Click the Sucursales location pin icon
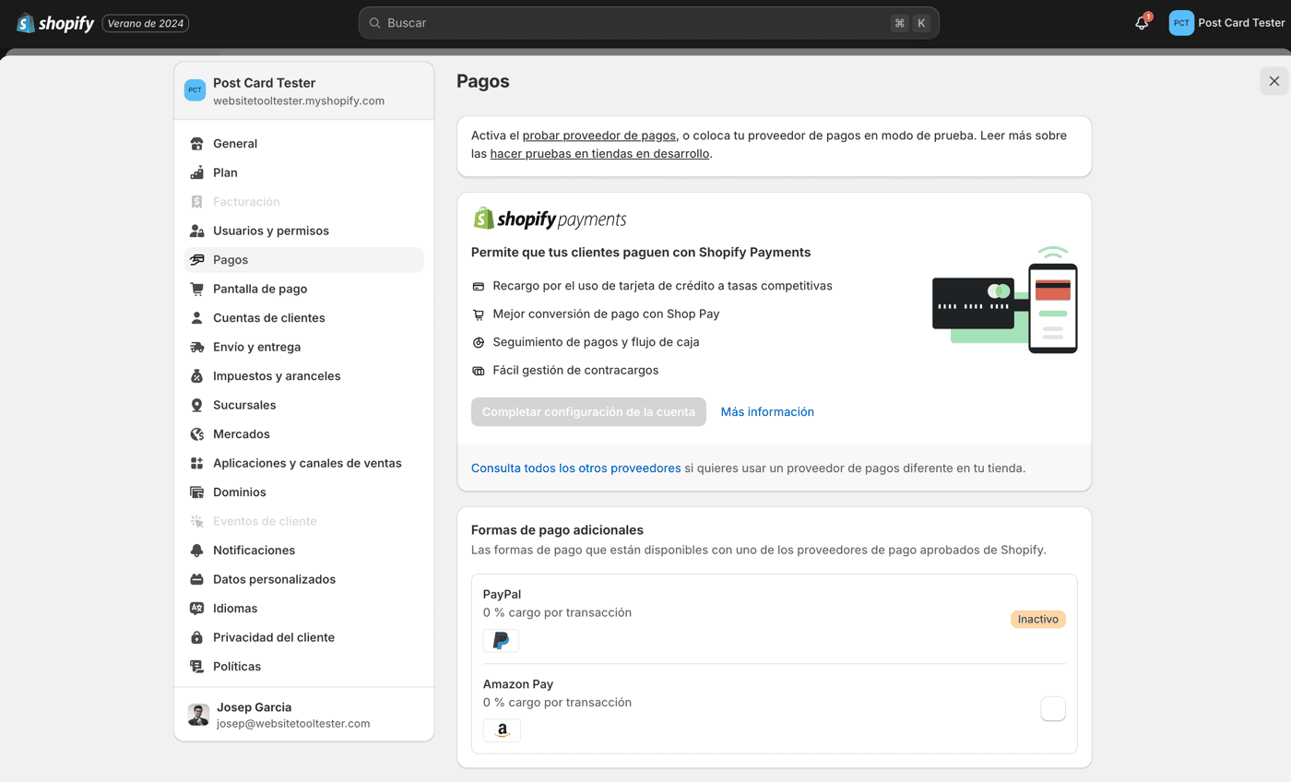The image size is (1291, 782). [196, 405]
